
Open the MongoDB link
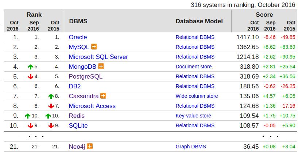pyautogui.click(x=82, y=67)
